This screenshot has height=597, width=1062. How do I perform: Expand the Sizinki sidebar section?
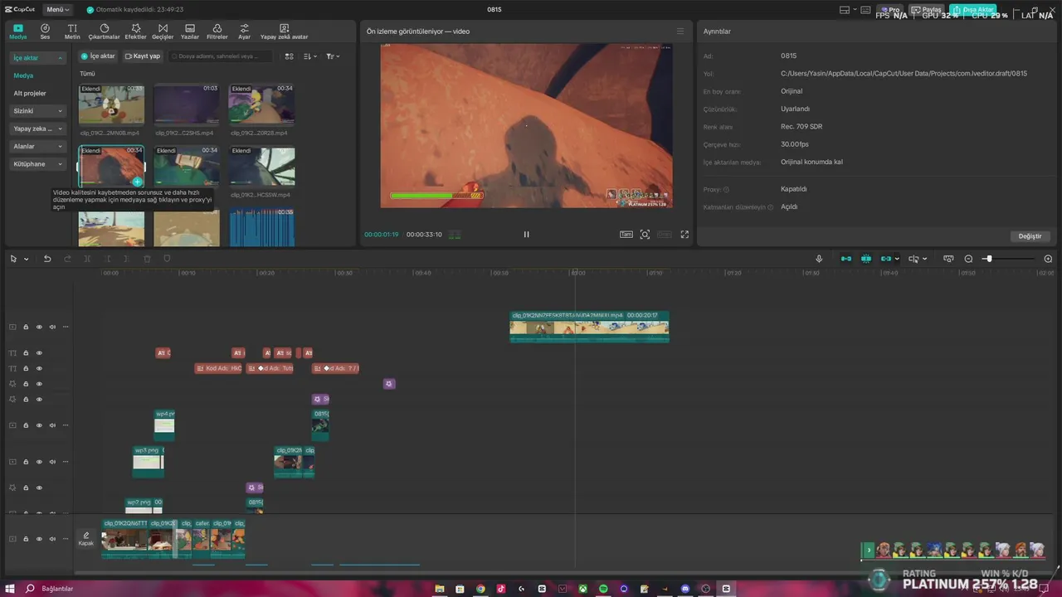click(37, 111)
